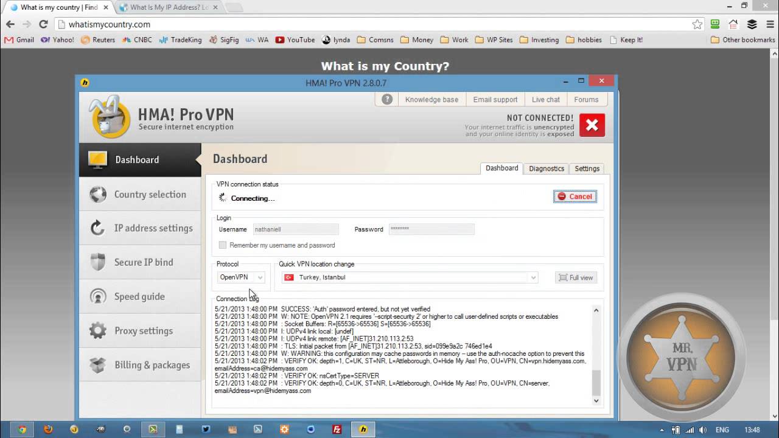The height and width of the screenshot is (438, 779).
Task: Switch to the Dashboard tab
Action: (501, 169)
